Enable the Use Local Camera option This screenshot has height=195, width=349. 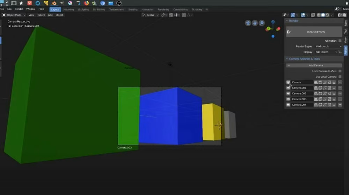click(340, 76)
